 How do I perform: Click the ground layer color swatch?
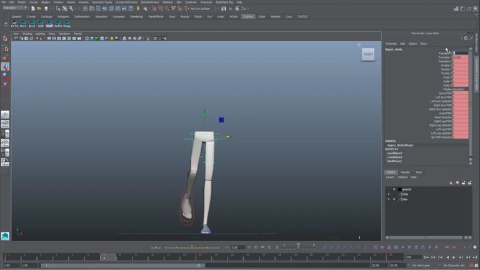(x=400, y=190)
